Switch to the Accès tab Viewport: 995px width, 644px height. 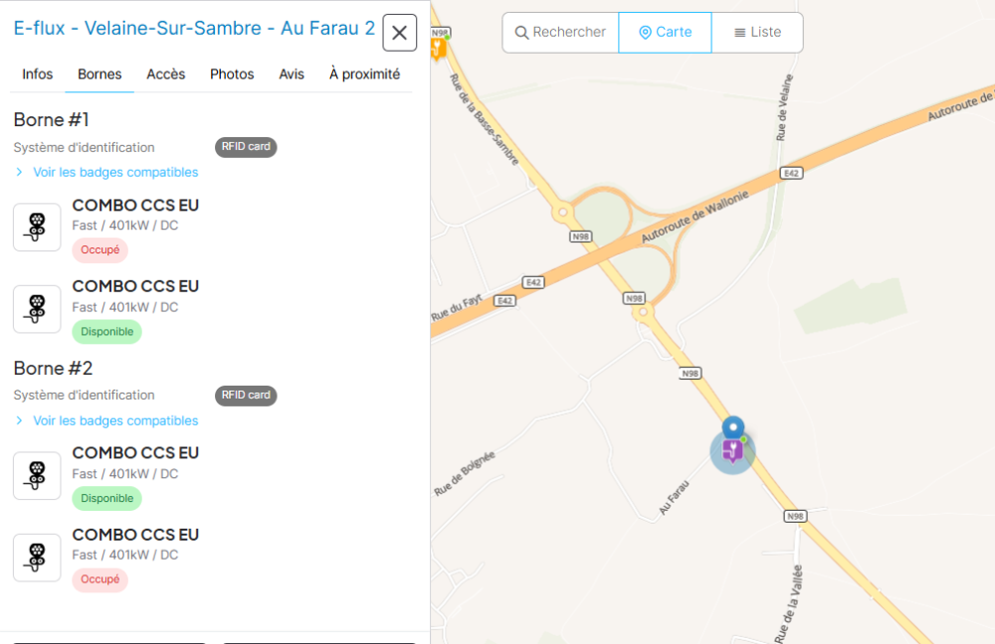pos(165,75)
